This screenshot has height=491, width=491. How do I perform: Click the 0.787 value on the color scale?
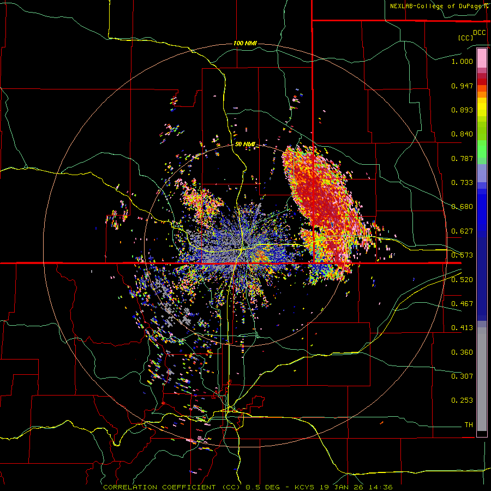462,158
